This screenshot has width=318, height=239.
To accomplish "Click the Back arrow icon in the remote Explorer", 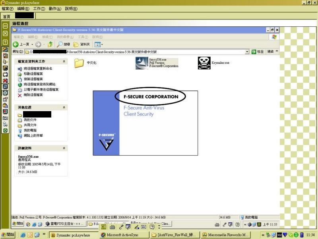I will pyautogui.click(x=16, y=44).
